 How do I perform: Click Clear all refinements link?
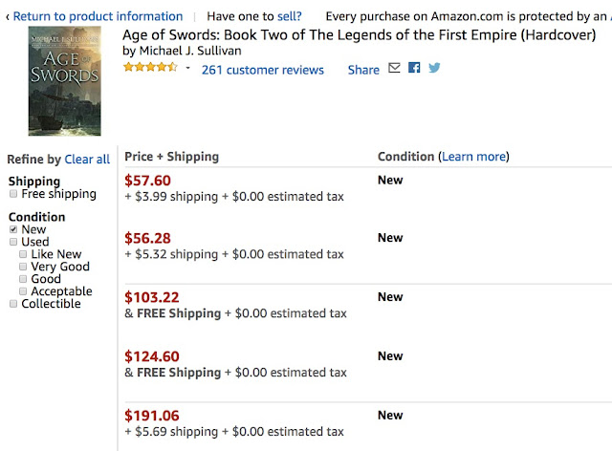[88, 160]
